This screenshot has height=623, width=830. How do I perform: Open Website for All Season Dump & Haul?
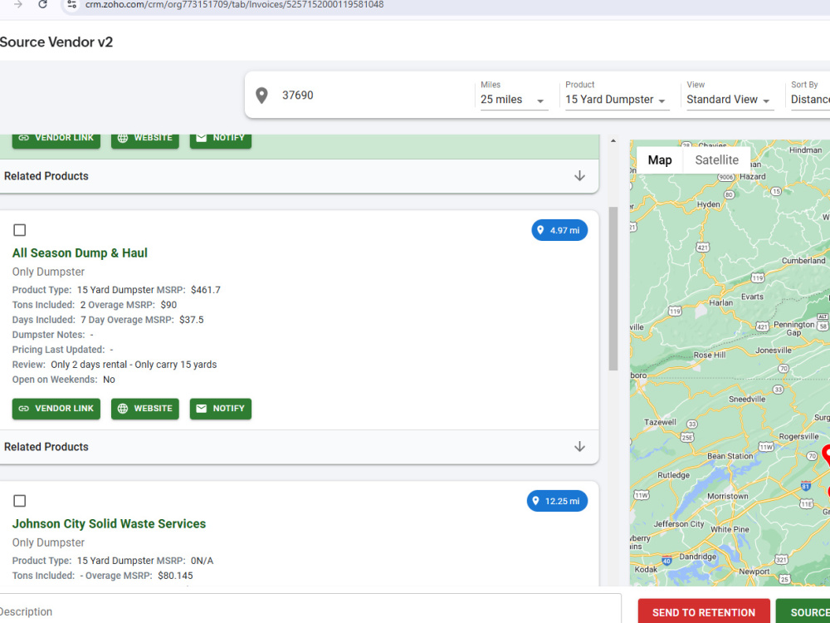click(145, 409)
